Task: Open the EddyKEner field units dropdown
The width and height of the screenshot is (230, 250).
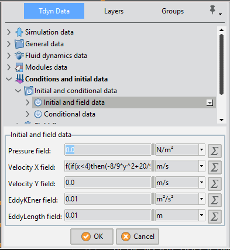Action: [x=201, y=199]
